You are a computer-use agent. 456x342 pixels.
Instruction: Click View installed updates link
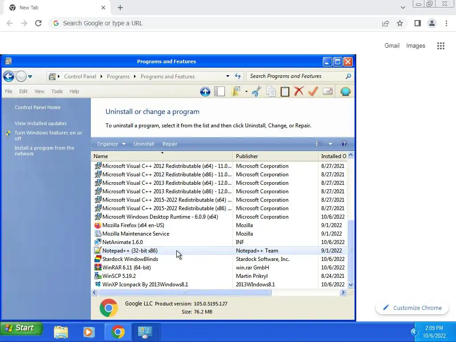(41, 123)
